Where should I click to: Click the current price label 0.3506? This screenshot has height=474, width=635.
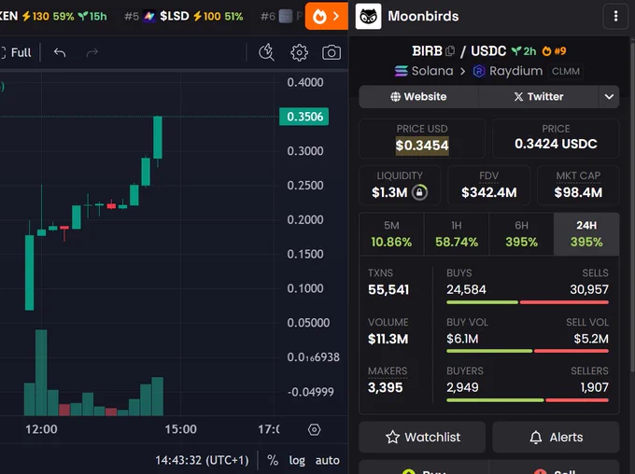coord(304,117)
